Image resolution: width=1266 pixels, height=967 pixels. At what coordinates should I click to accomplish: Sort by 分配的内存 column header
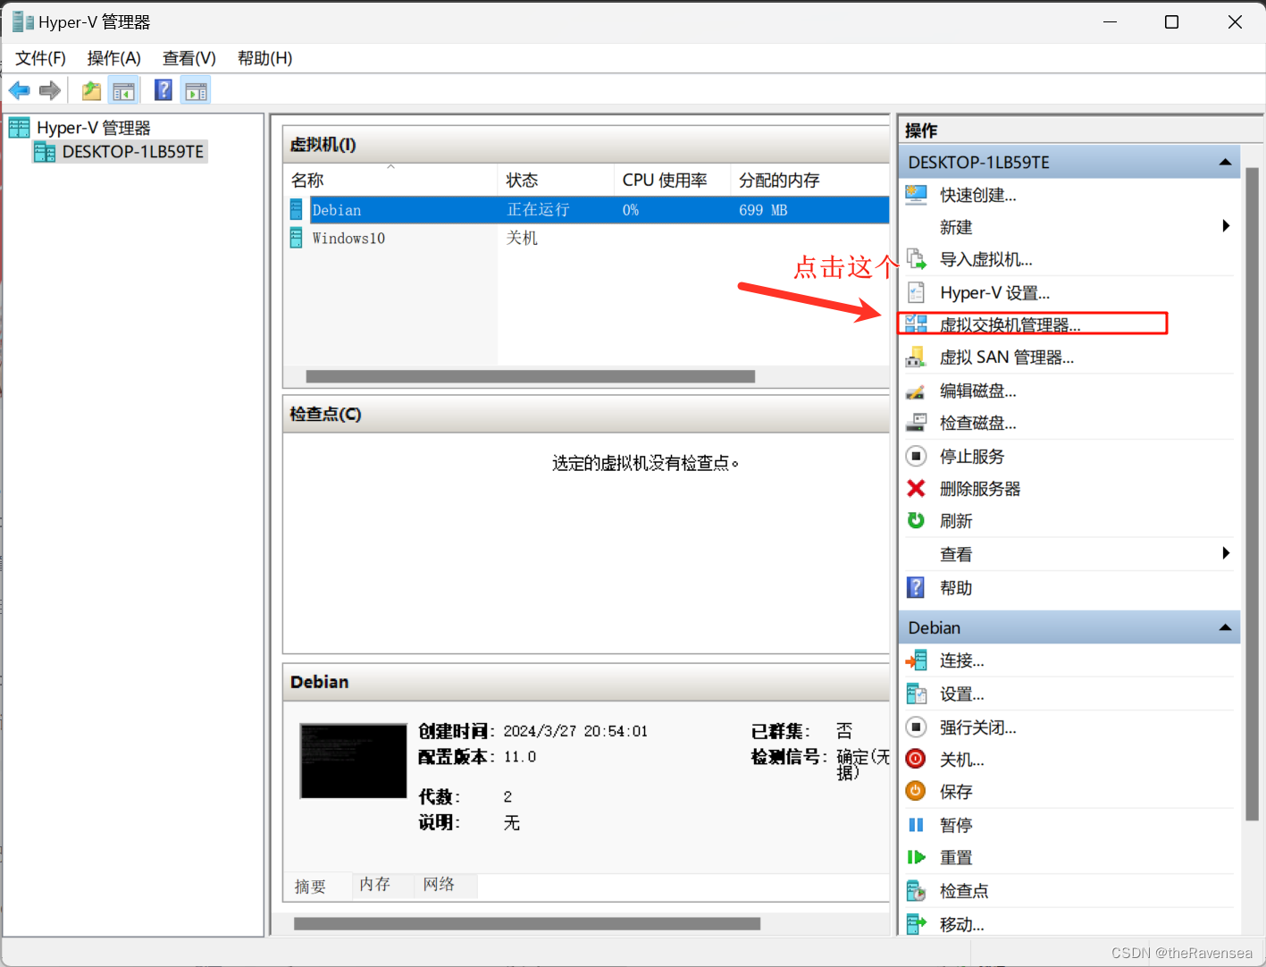pos(809,181)
